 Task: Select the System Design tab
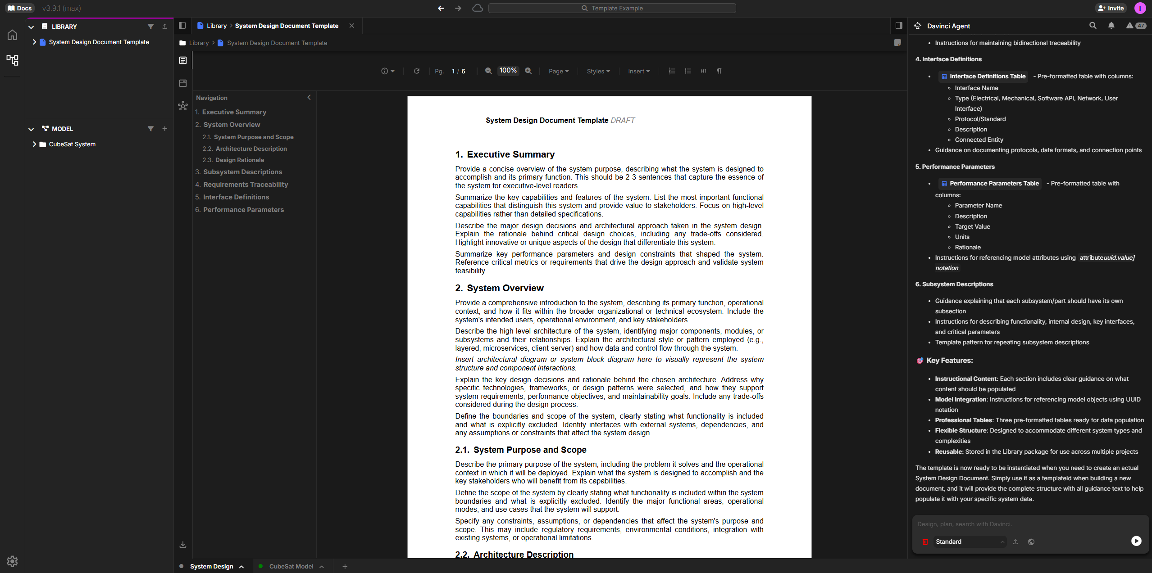coord(212,566)
